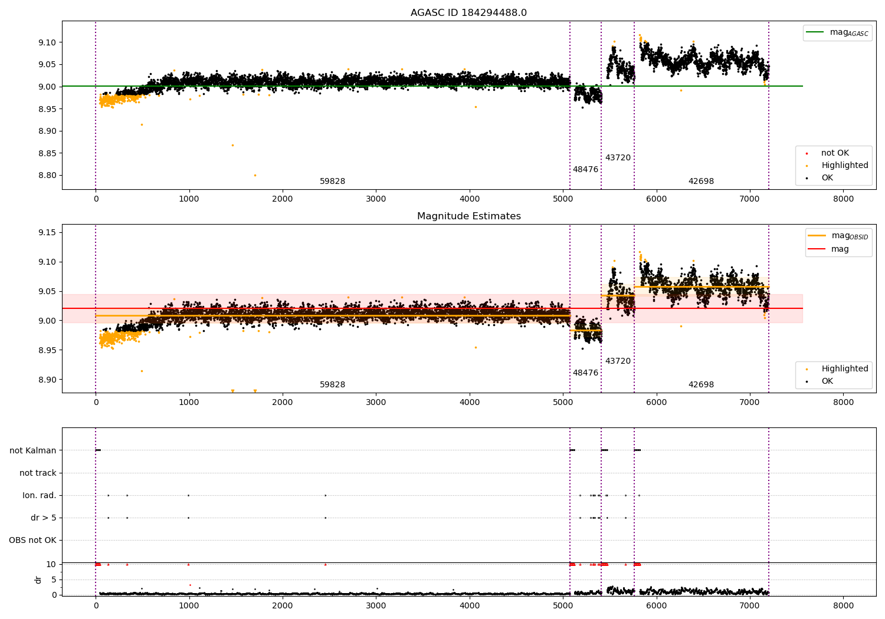This screenshot has height=619, width=885.
Task: Click obsid label 42698 in the top plot
Action: pos(701,182)
